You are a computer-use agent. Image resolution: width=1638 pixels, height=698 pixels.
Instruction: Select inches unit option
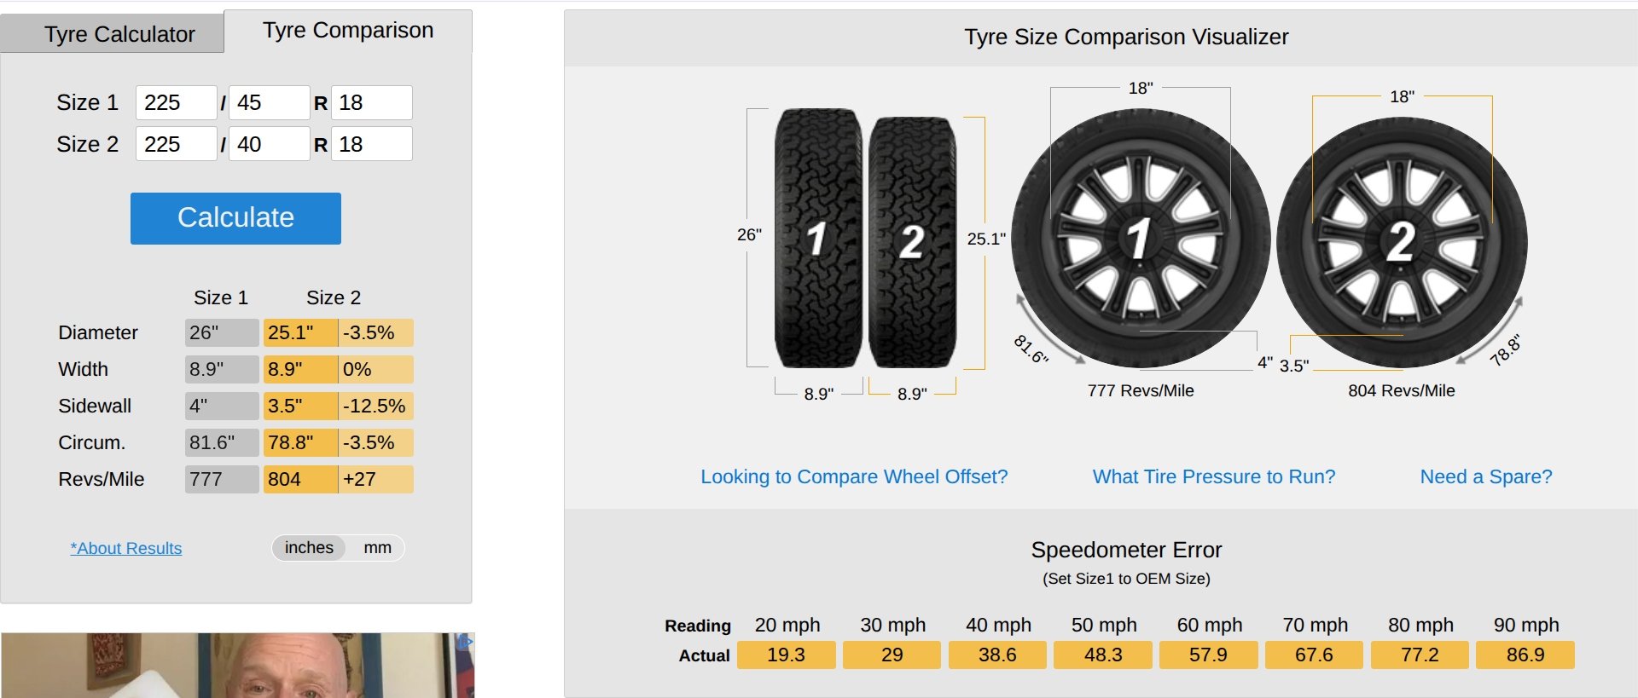pyautogui.click(x=309, y=548)
